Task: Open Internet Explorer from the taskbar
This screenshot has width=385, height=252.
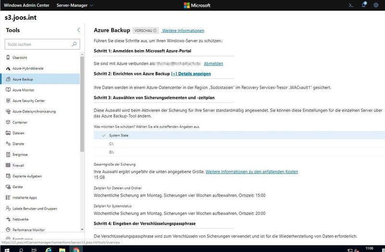Action: click(x=49, y=250)
